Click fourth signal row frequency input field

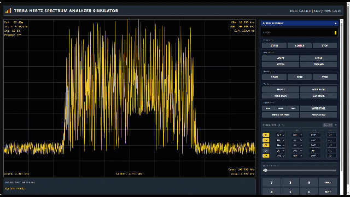[314, 151]
